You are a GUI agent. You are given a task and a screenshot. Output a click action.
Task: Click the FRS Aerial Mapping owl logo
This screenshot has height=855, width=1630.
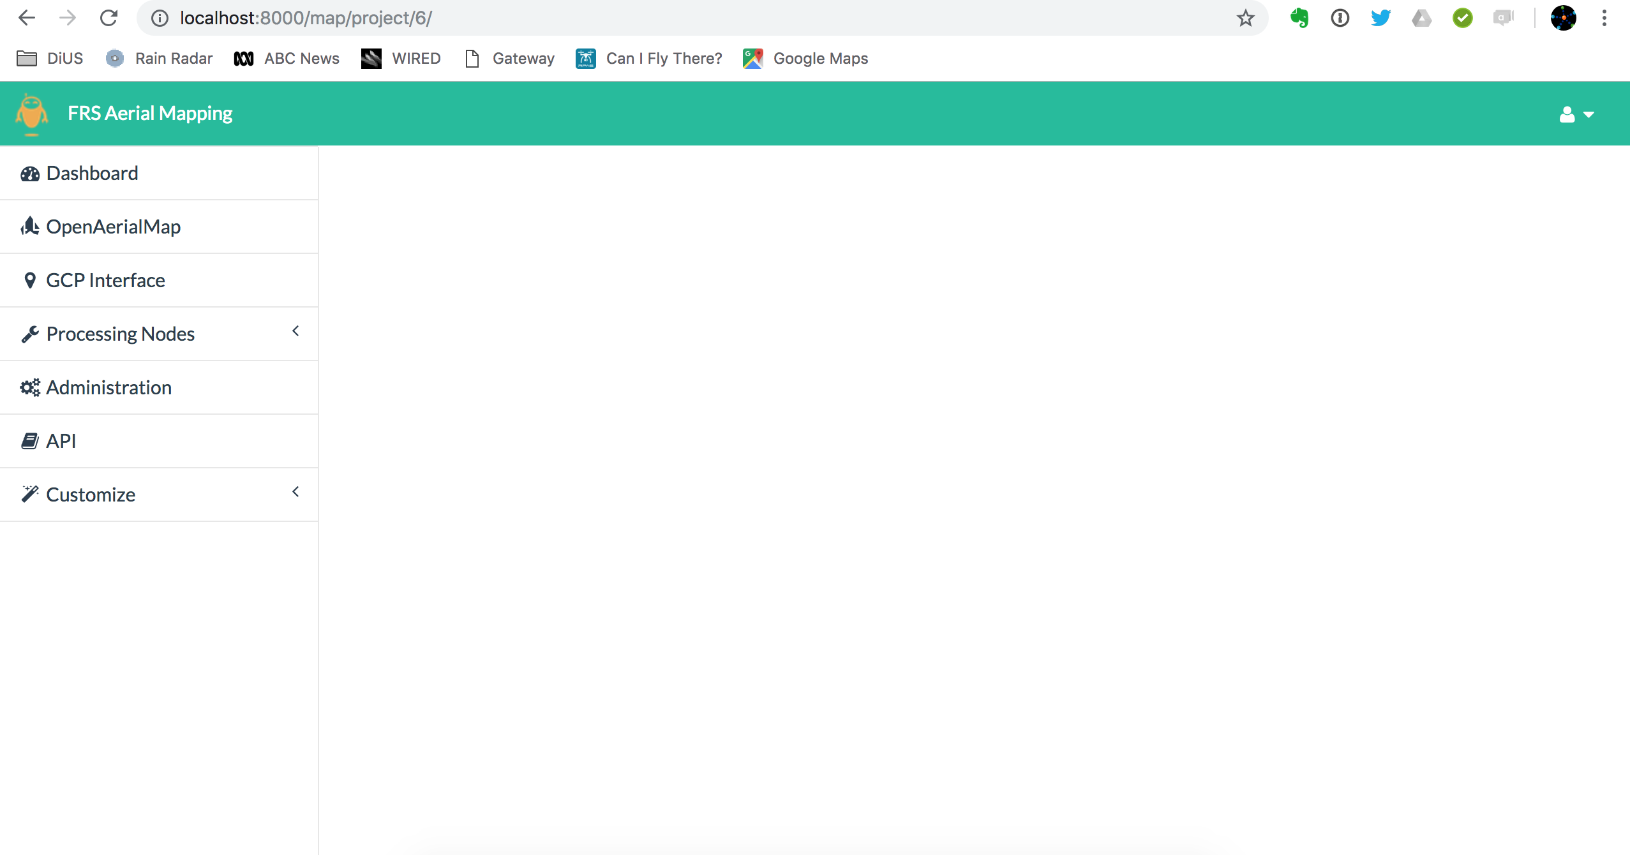[x=31, y=113]
